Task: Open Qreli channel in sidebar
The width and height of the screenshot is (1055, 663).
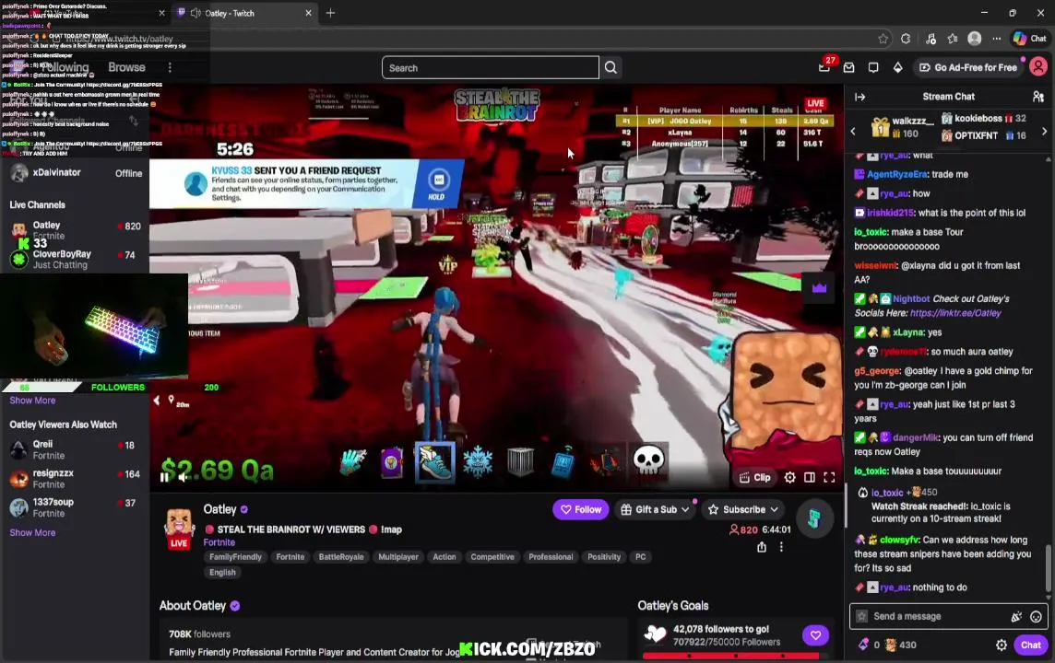Action: tap(75, 449)
